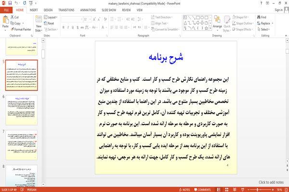Open the Text Direction dropdown
Image resolution: width=289 pixels, height=192 pixels.
[162, 17]
